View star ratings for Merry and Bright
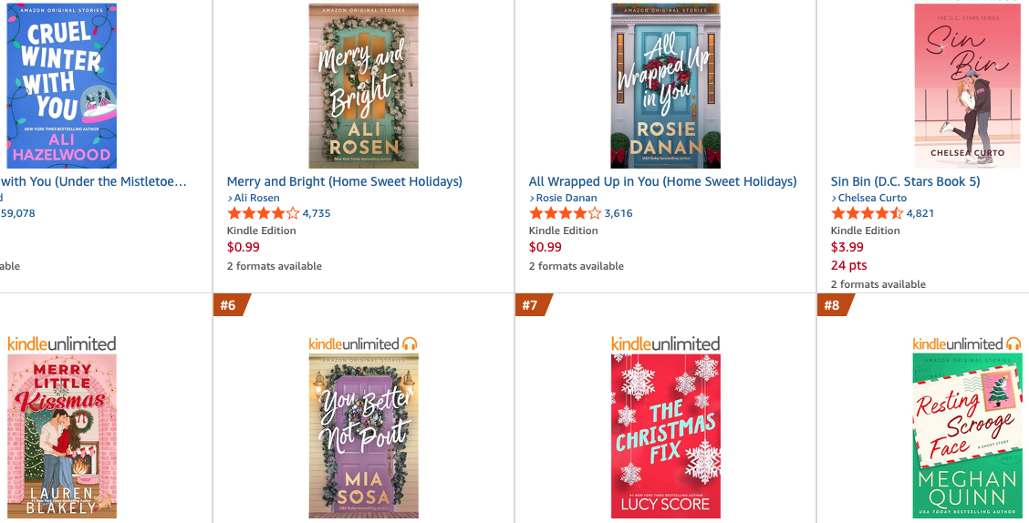1029x523 pixels. point(263,213)
